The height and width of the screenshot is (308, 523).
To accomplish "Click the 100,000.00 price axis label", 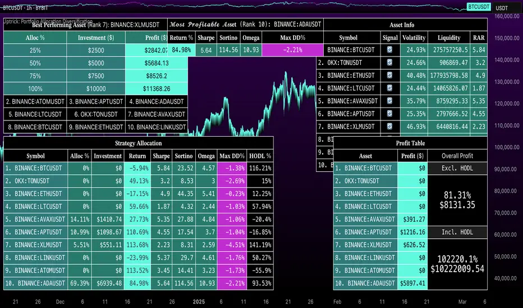I will (x=507, y=147).
